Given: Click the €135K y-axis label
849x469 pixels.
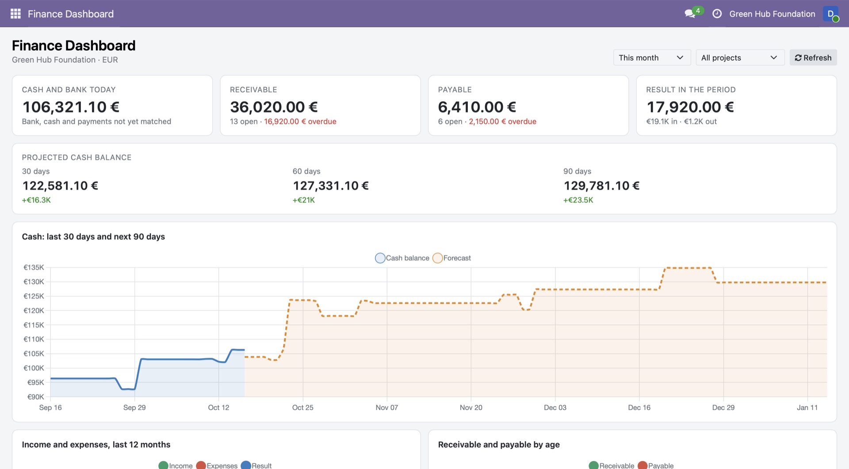Looking at the screenshot, I should 34,267.
